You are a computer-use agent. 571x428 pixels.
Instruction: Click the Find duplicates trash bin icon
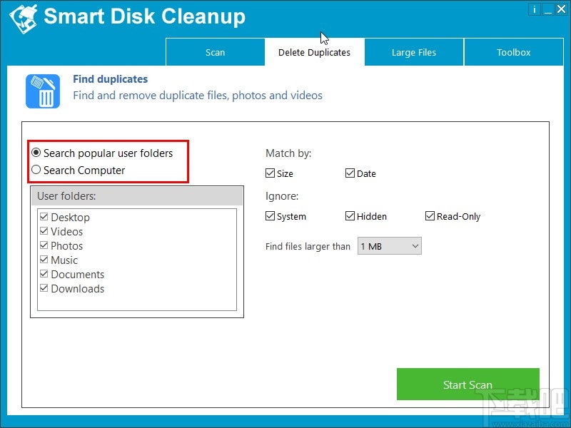click(x=43, y=91)
